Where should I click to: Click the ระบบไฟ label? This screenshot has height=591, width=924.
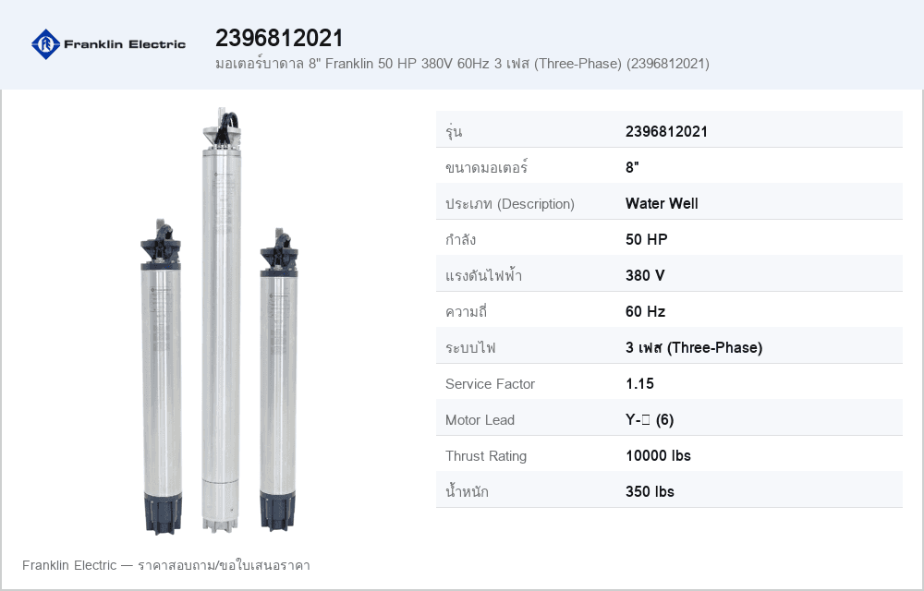click(x=470, y=347)
